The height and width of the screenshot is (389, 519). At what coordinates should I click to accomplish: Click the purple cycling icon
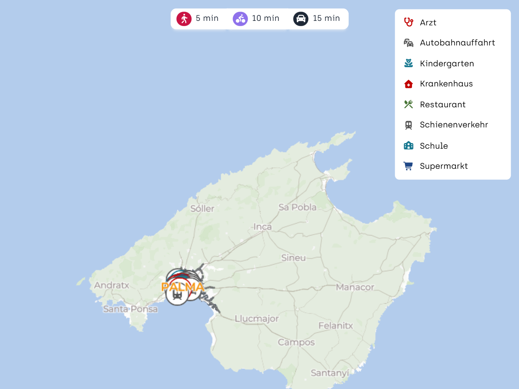pyautogui.click(x=240, y=19)
